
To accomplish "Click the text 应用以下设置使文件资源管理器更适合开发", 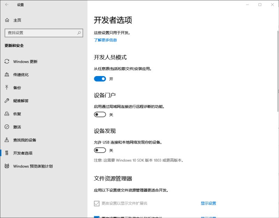I will (131, 190).
